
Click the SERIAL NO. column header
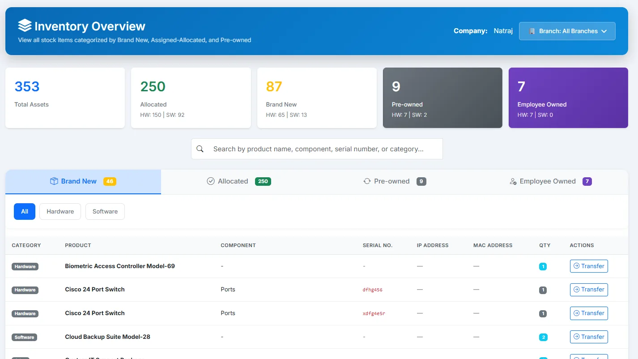[378, 245]
